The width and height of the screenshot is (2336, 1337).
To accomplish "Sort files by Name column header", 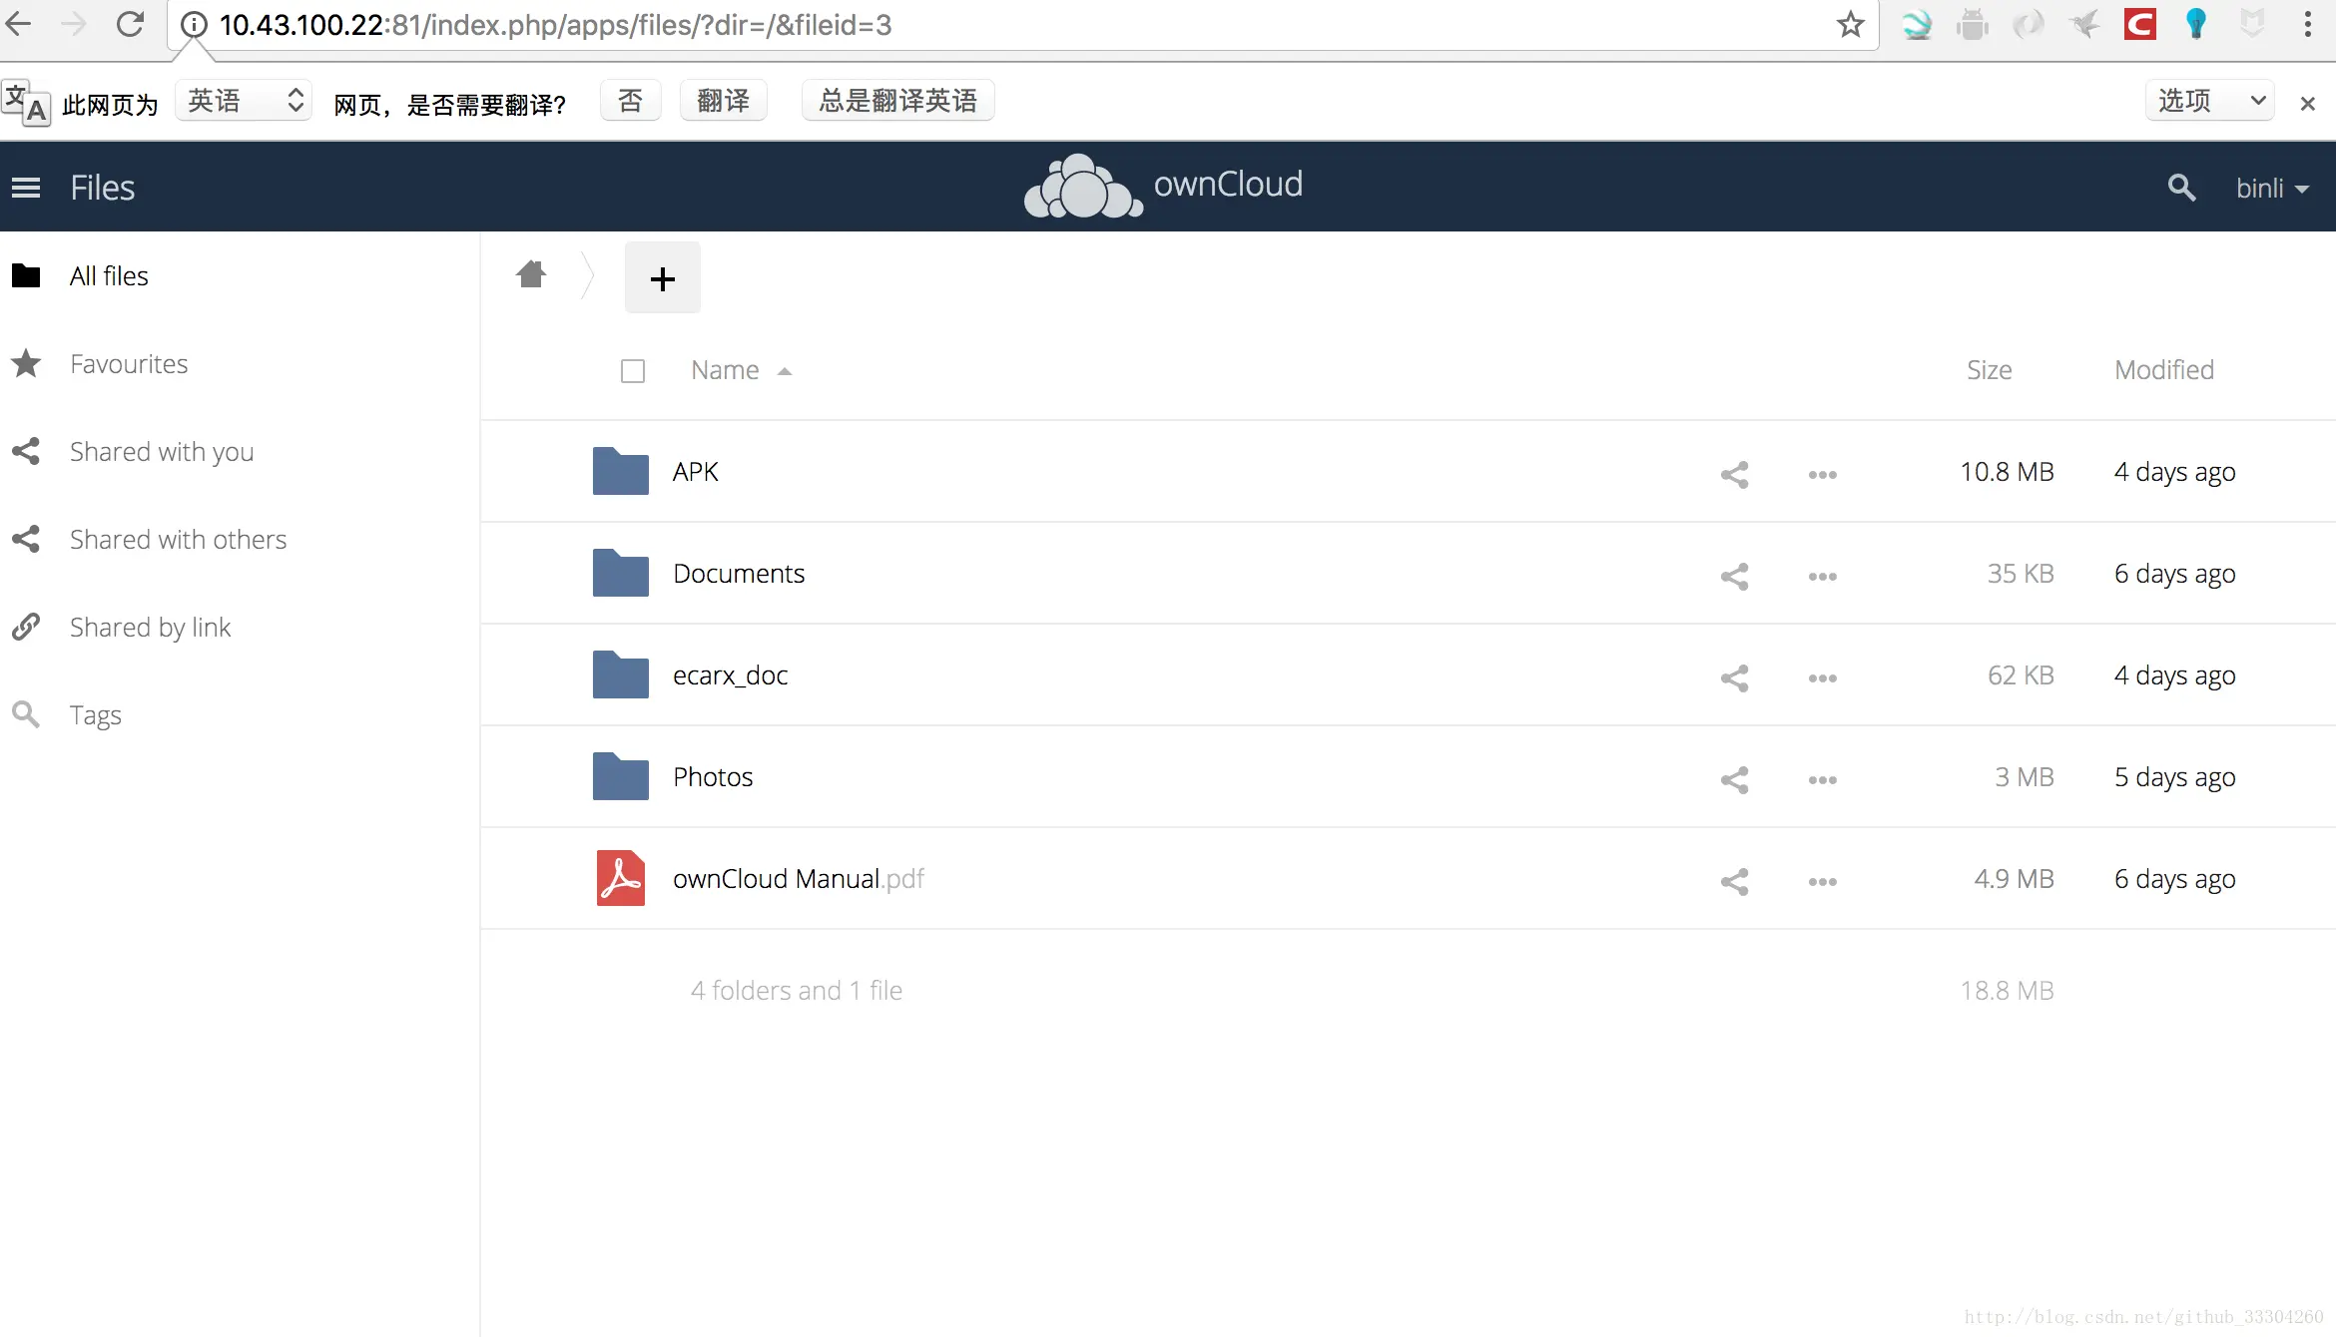I will [725, 370].
